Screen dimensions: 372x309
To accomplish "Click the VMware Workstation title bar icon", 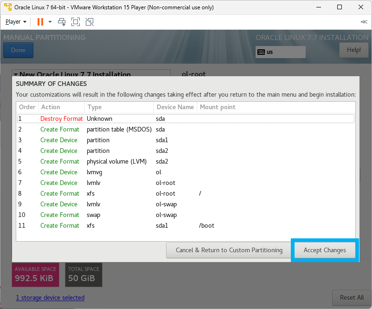I will (8, 7).
